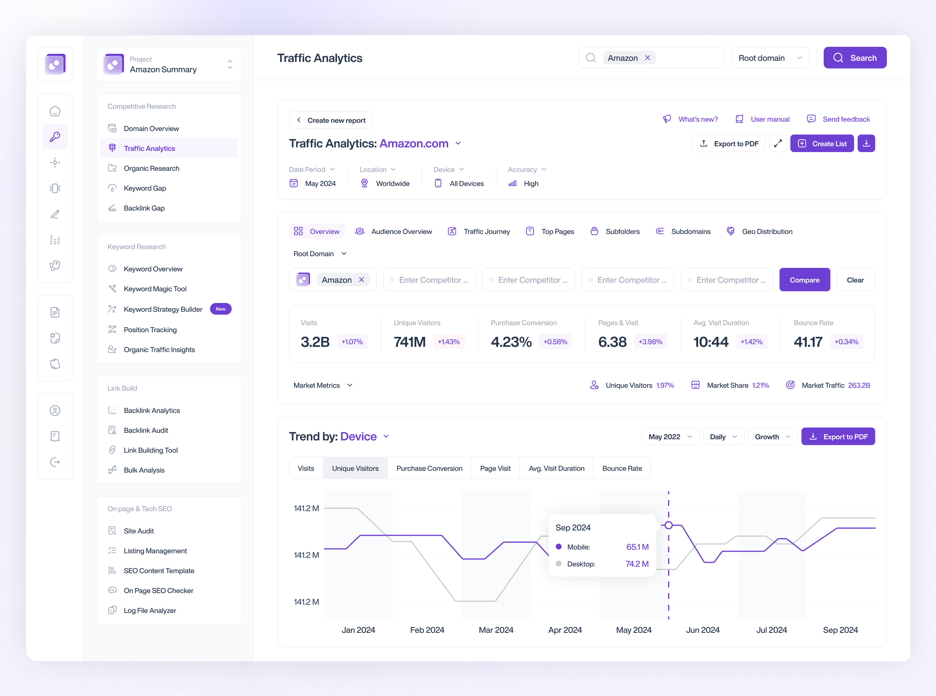Click the accuracy bars icon beside High
Screen dimensions: 936x696
click(x=512, y=183)
